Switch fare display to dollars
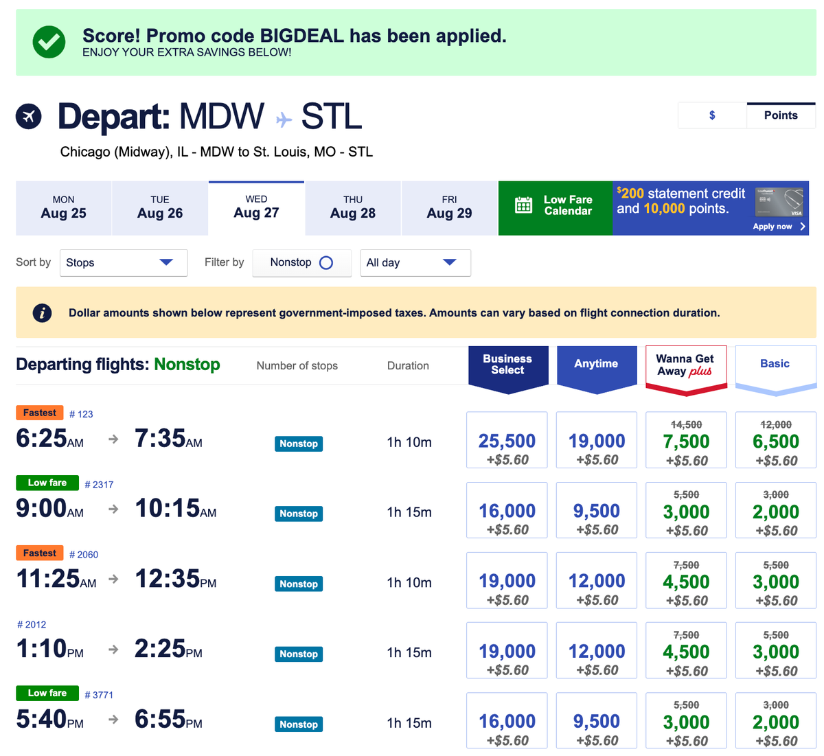 tap(712, 115)
